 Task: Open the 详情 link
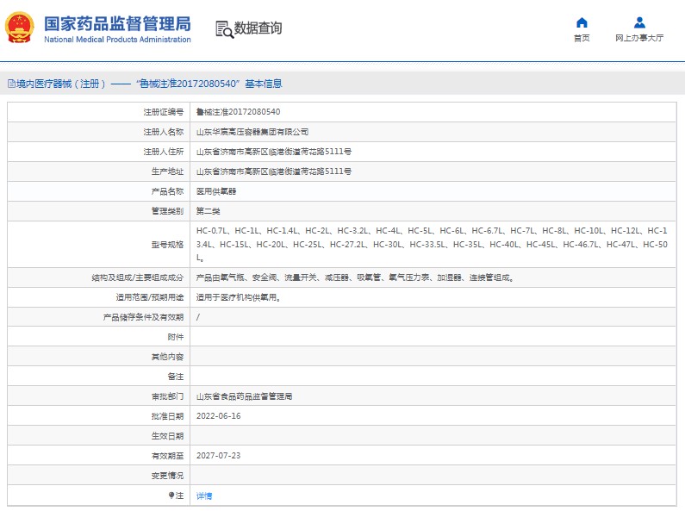(204, 495)
